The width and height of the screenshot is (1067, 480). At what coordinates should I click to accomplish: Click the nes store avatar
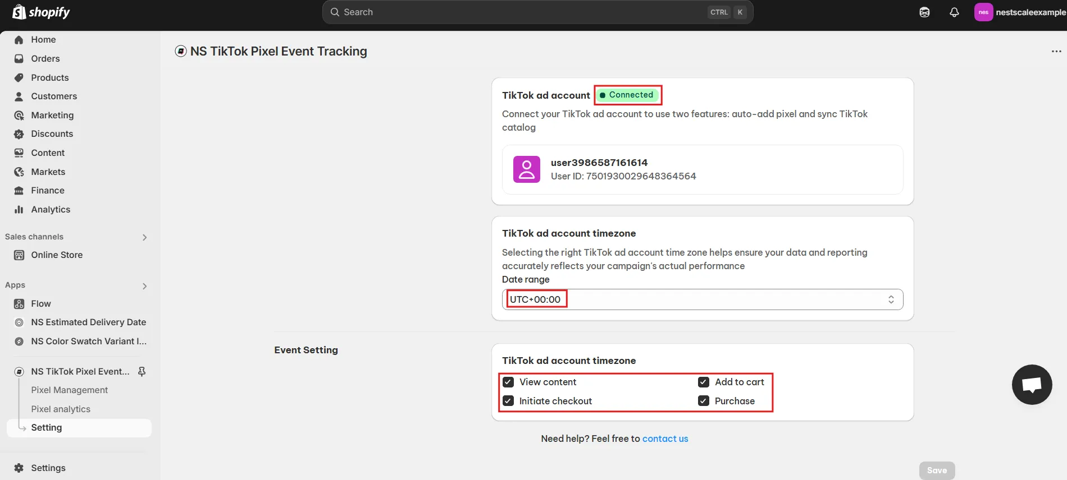point(983,12)
